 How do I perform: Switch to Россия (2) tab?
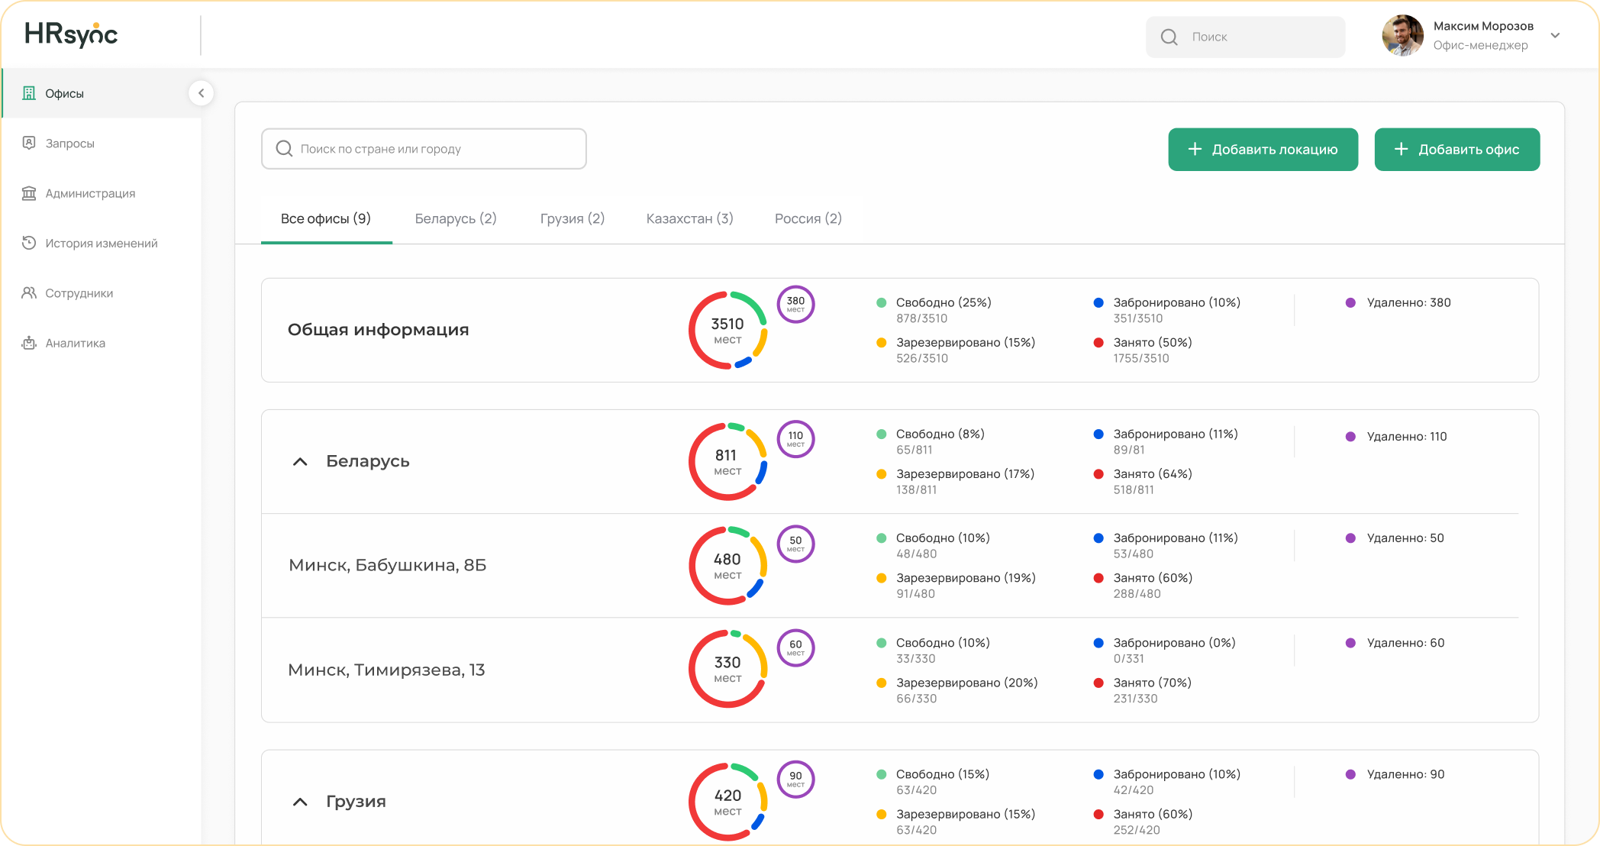point(808,219)
